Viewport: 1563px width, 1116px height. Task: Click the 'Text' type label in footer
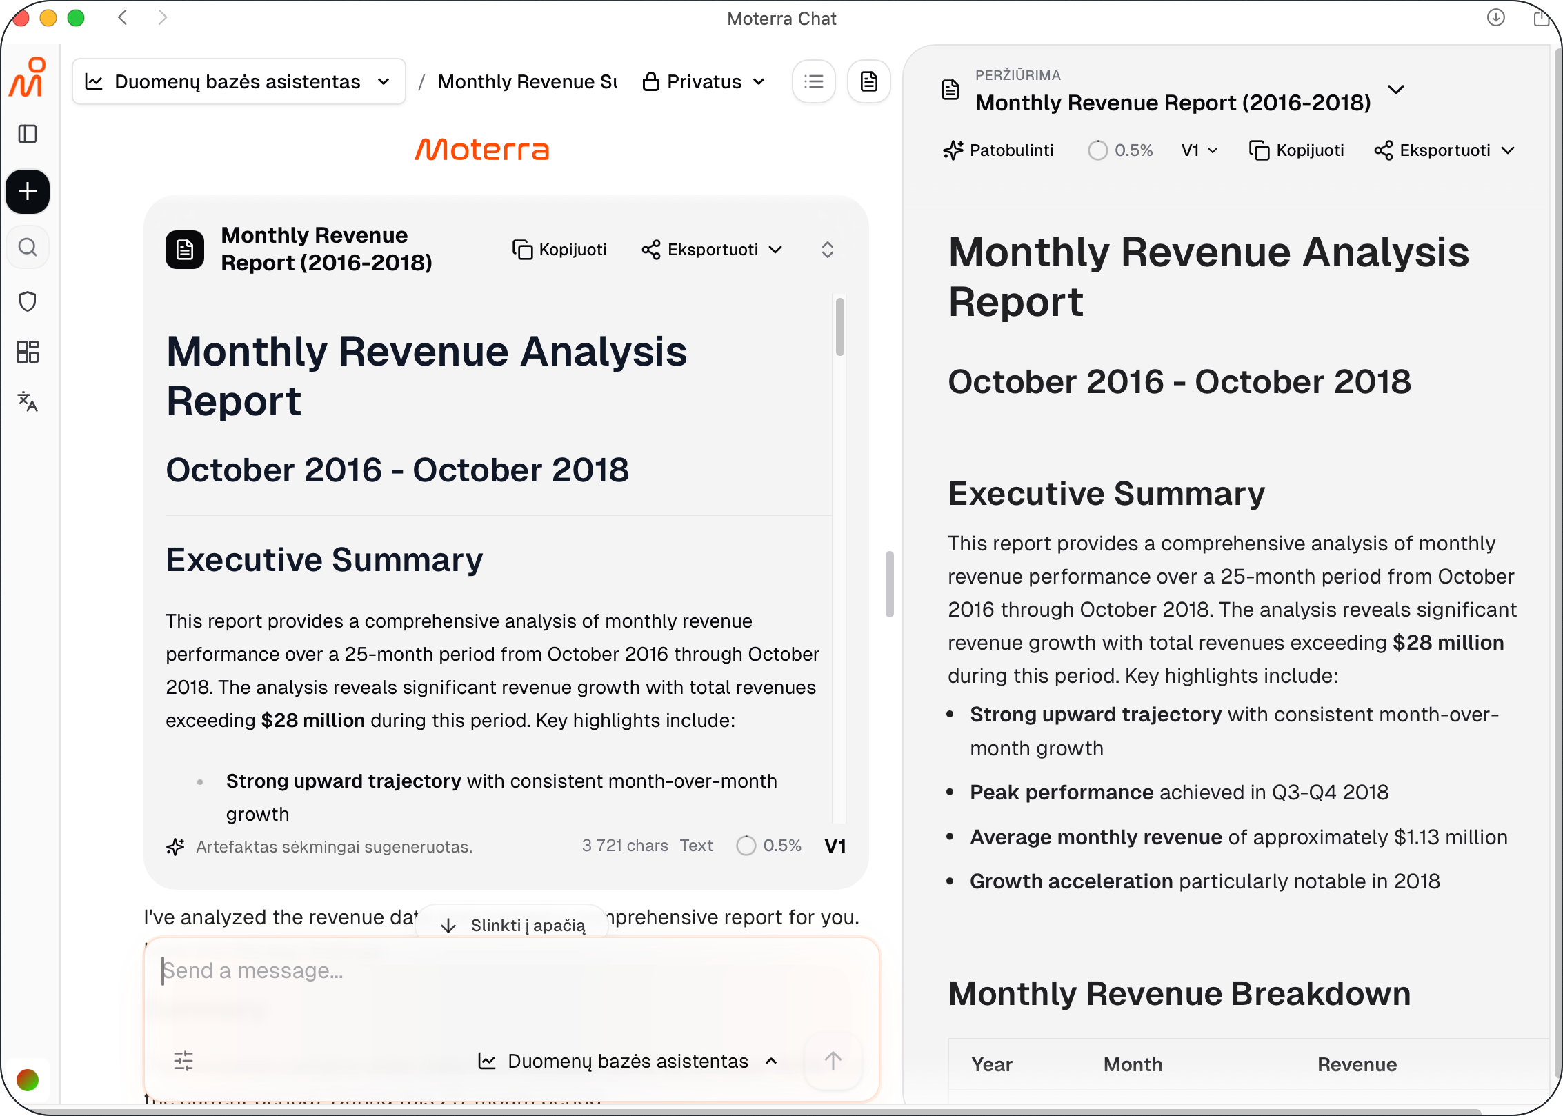pos(697,846)
